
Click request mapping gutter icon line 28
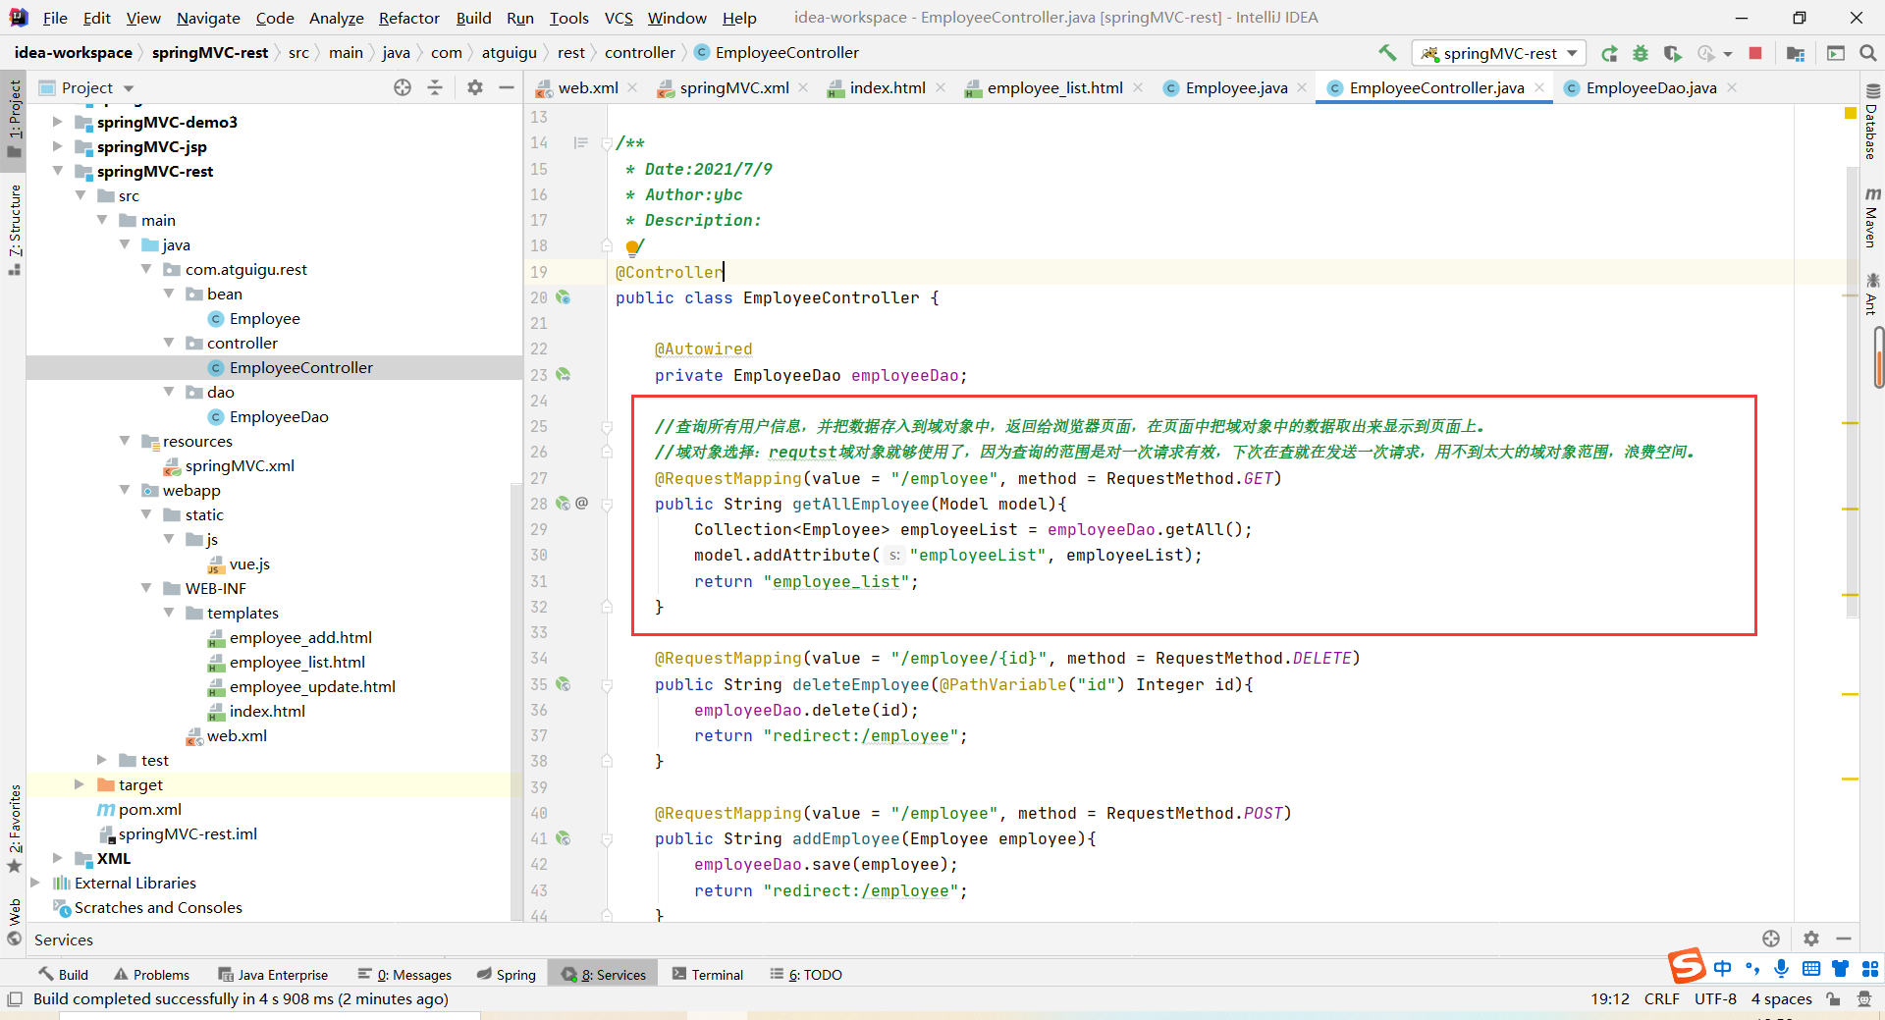pyautogui.click(x=564, y=504)
